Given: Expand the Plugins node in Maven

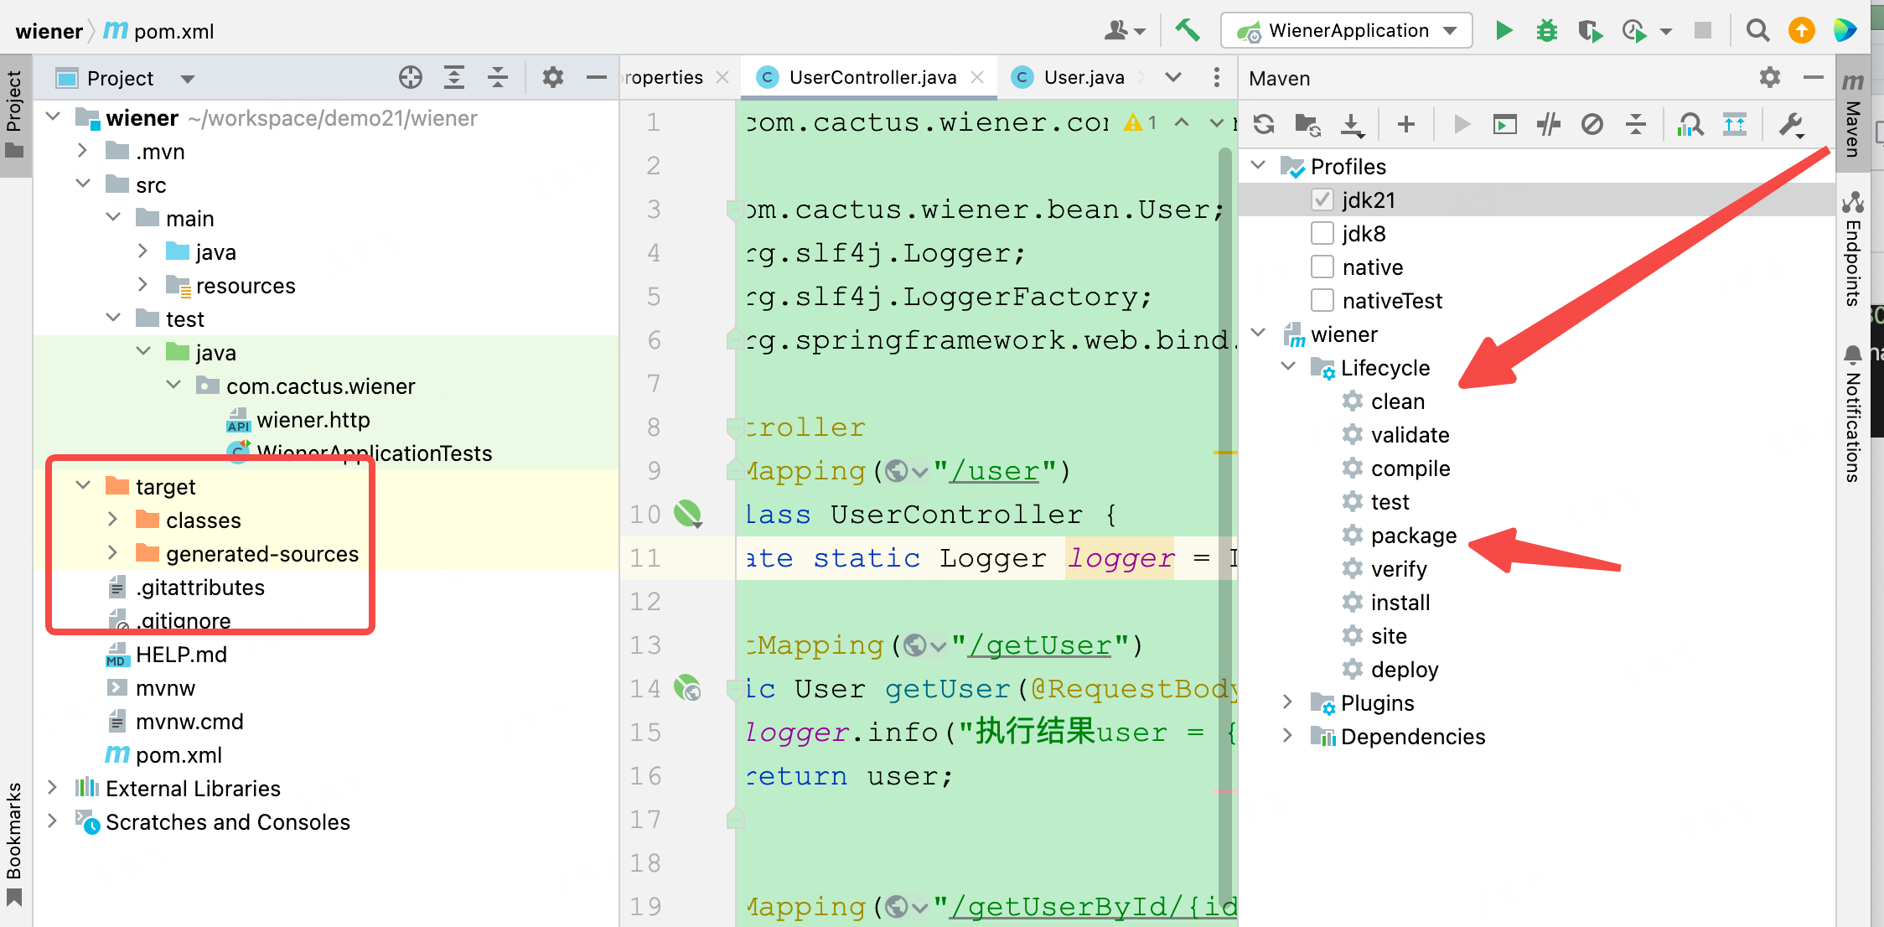Looking at the screenshot, I should [1288, 702].
